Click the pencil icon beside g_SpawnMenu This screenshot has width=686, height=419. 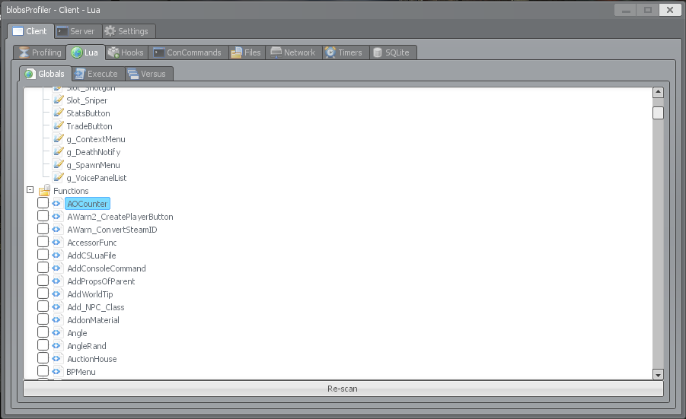click(58, 164)
